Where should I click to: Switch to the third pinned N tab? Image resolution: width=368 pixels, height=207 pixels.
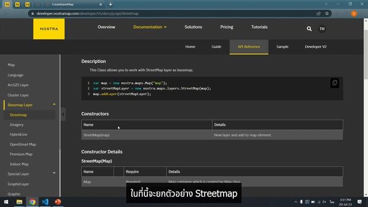[28, 4]
